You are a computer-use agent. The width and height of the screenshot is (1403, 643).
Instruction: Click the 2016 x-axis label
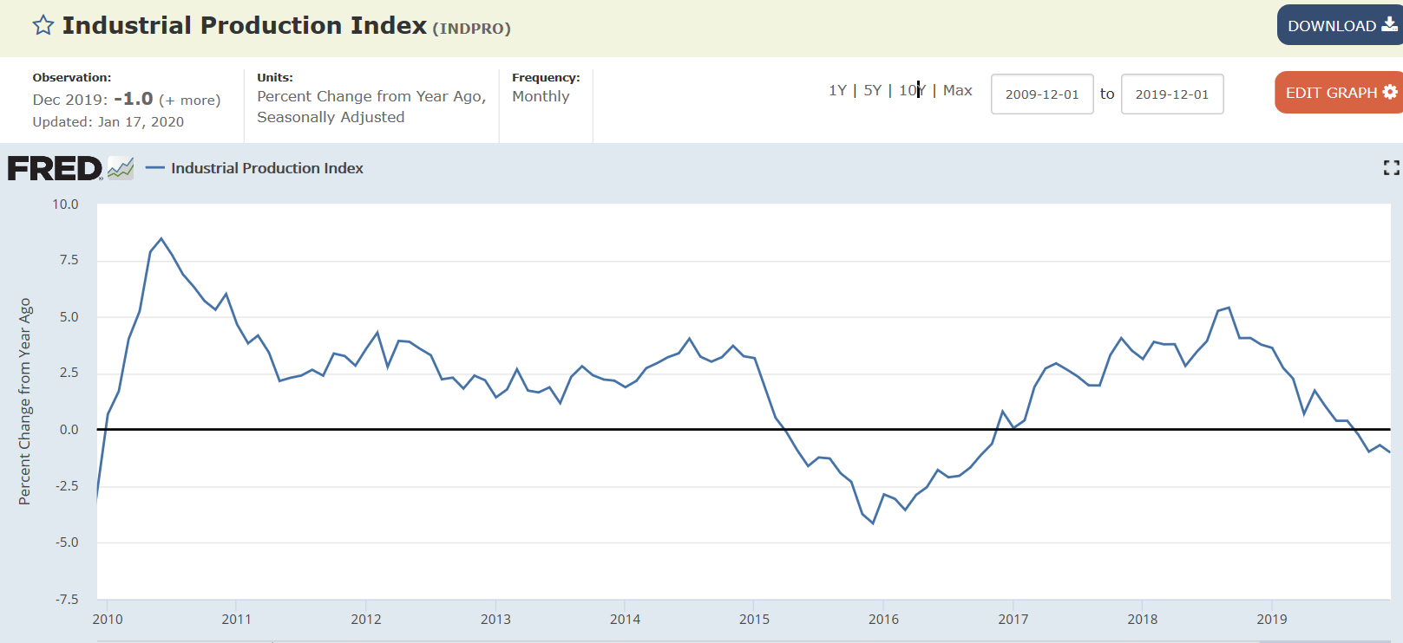(883, 619)
